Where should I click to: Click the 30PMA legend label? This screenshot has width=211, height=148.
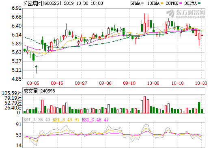pyautogui.click(x=190, y=3)
